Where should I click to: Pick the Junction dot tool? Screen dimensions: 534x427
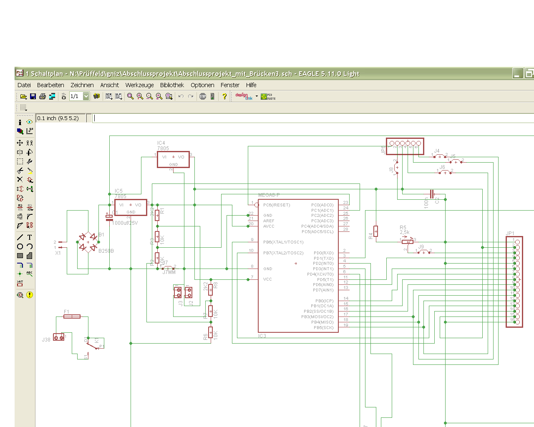pos(20,274)
